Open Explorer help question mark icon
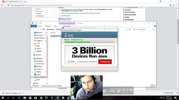 (155, 26)
